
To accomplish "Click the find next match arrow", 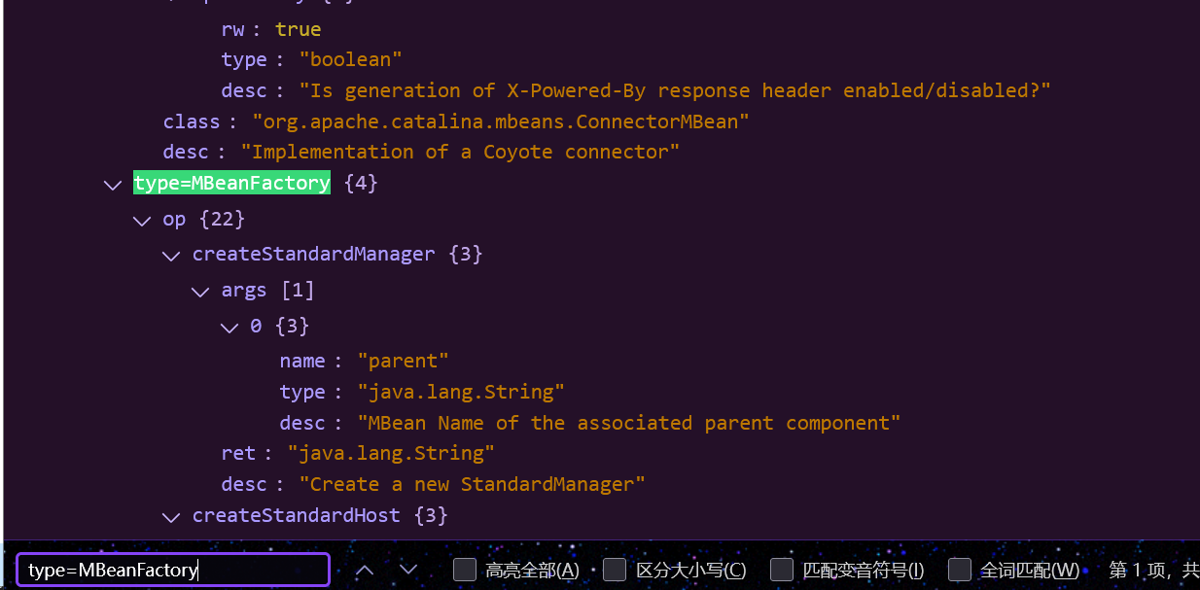I will (x=408, y=570).
